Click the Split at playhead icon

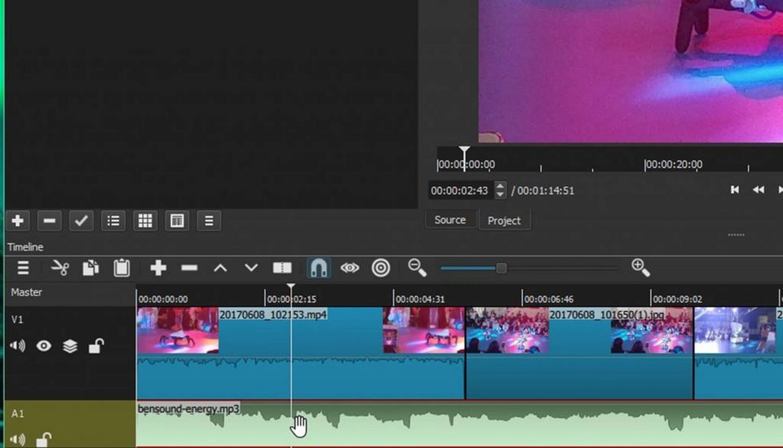pyautogui.click(x=282, y=268)
